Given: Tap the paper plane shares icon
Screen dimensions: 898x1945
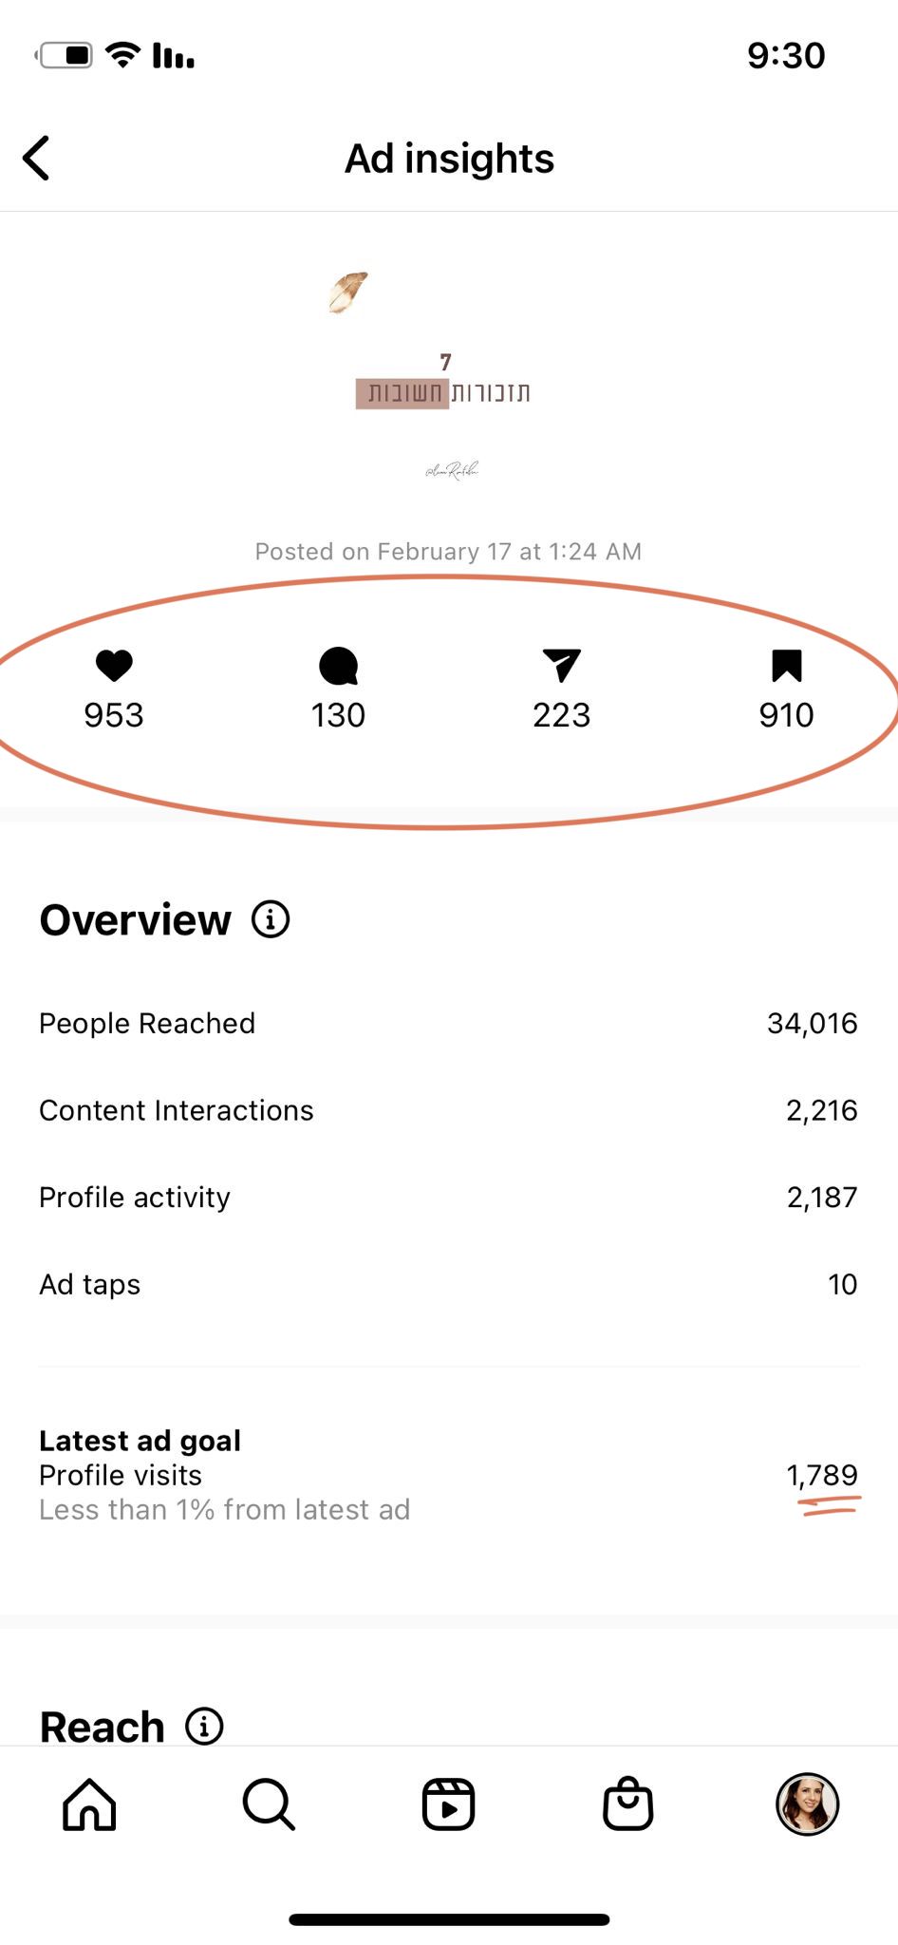Looking at the screenshot, I should coord(561,666).
